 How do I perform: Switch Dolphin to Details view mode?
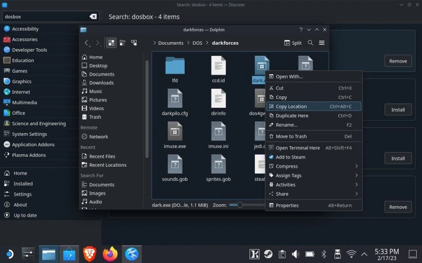[134, 43]
